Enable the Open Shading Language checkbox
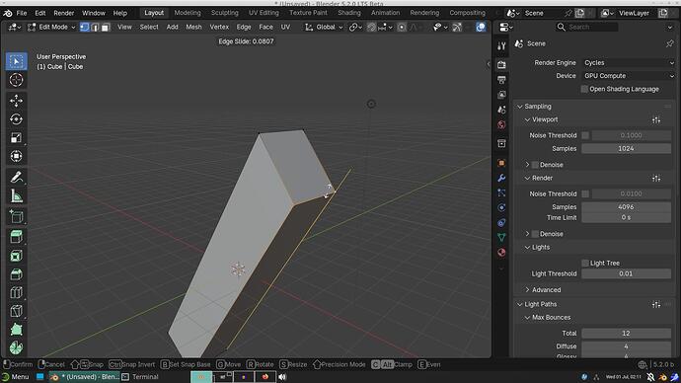 (584, 89)
